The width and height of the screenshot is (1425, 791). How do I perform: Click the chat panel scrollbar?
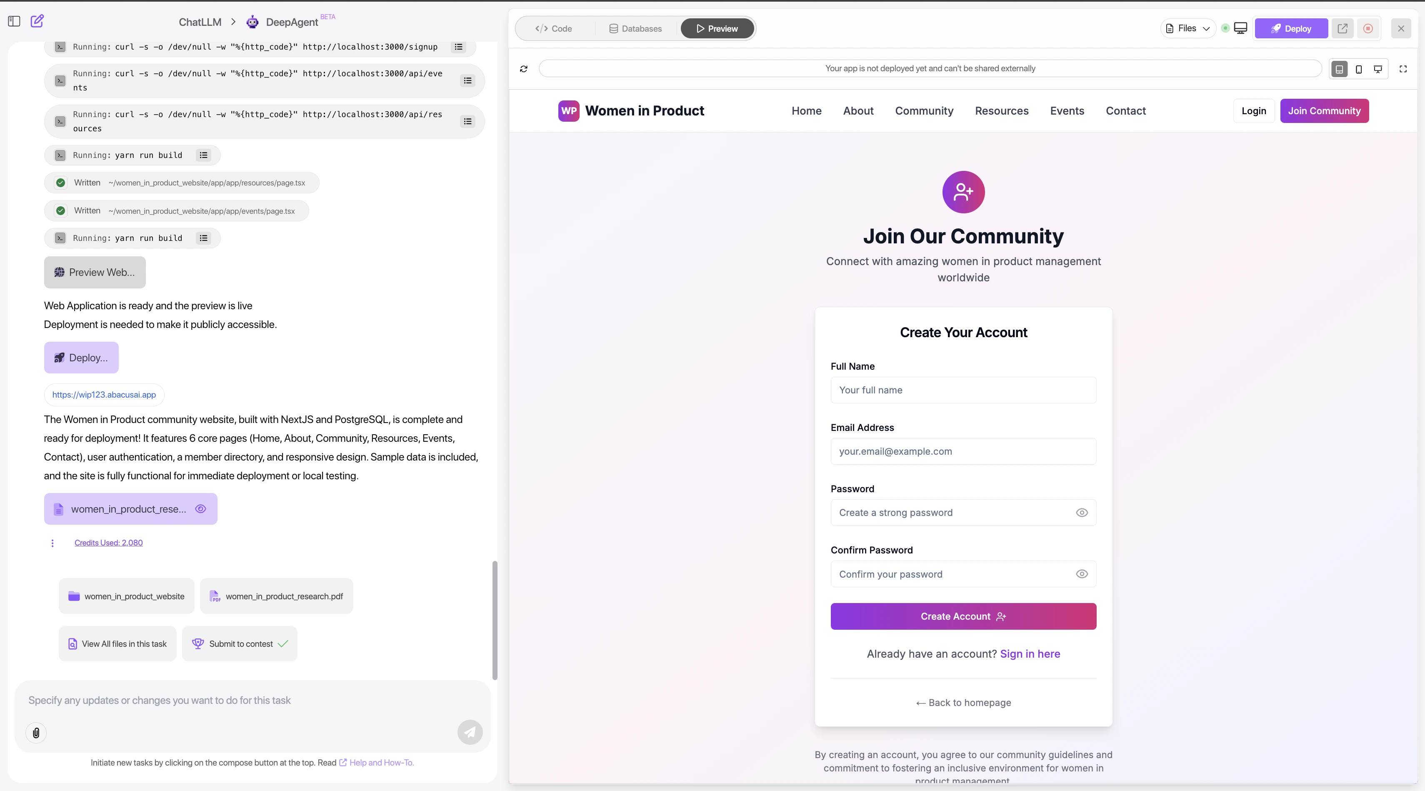coord(495,620)
